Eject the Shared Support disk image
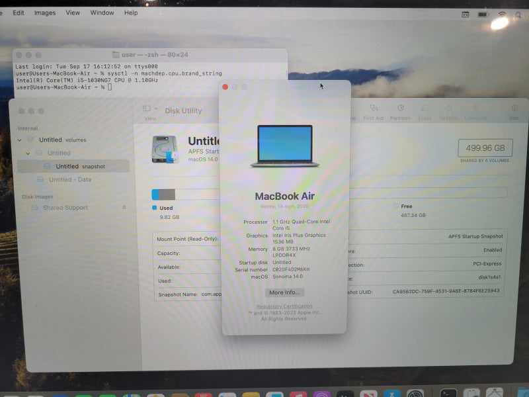The image size is (529, 397). click(124, 207)
